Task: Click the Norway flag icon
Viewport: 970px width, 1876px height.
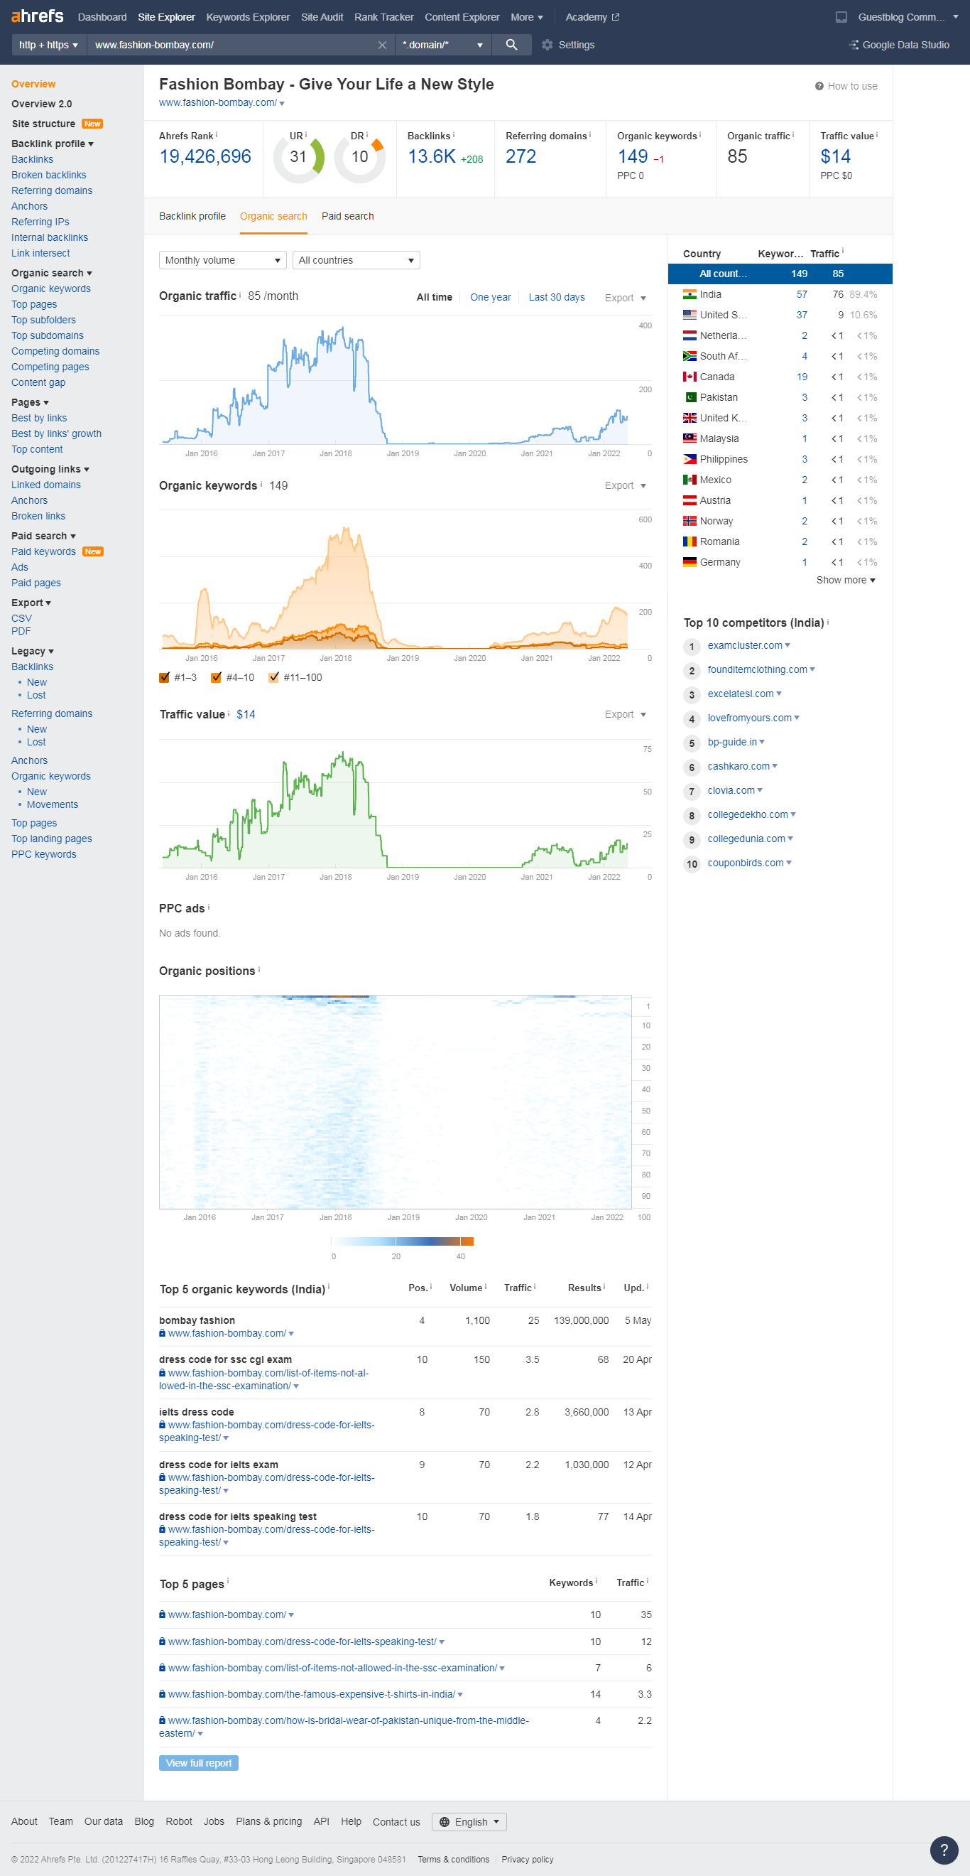Action: point(689,521)
